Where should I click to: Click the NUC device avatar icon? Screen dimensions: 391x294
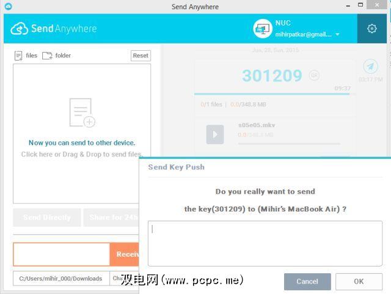pos(263,29)
